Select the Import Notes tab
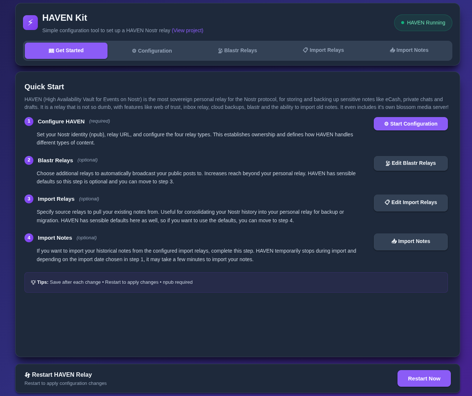 [x=409, y=50]
